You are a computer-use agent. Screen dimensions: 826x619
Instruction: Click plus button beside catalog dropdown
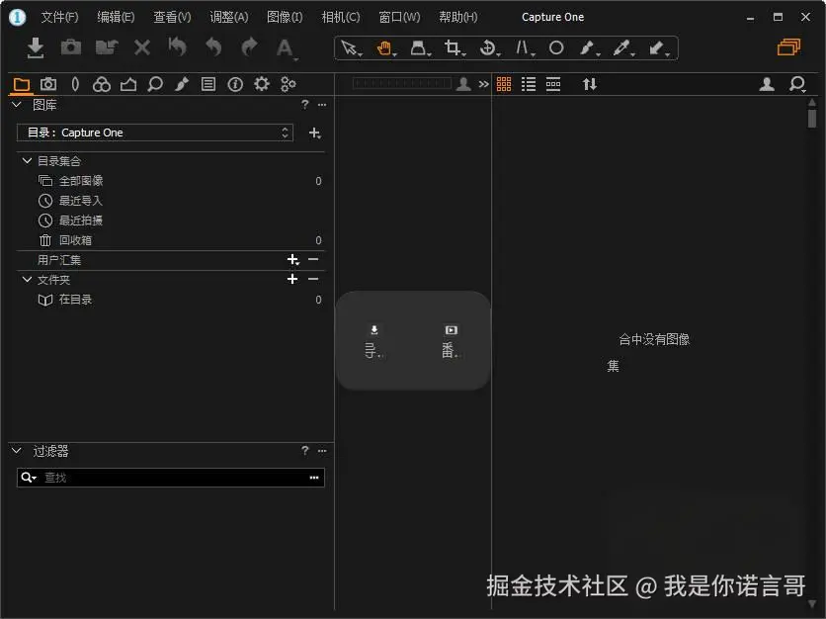pos(314,133)
